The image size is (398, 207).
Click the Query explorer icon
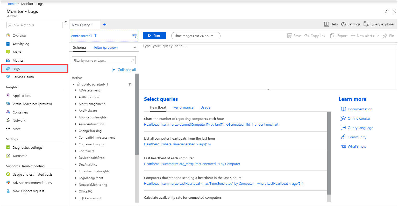(366, 24)
